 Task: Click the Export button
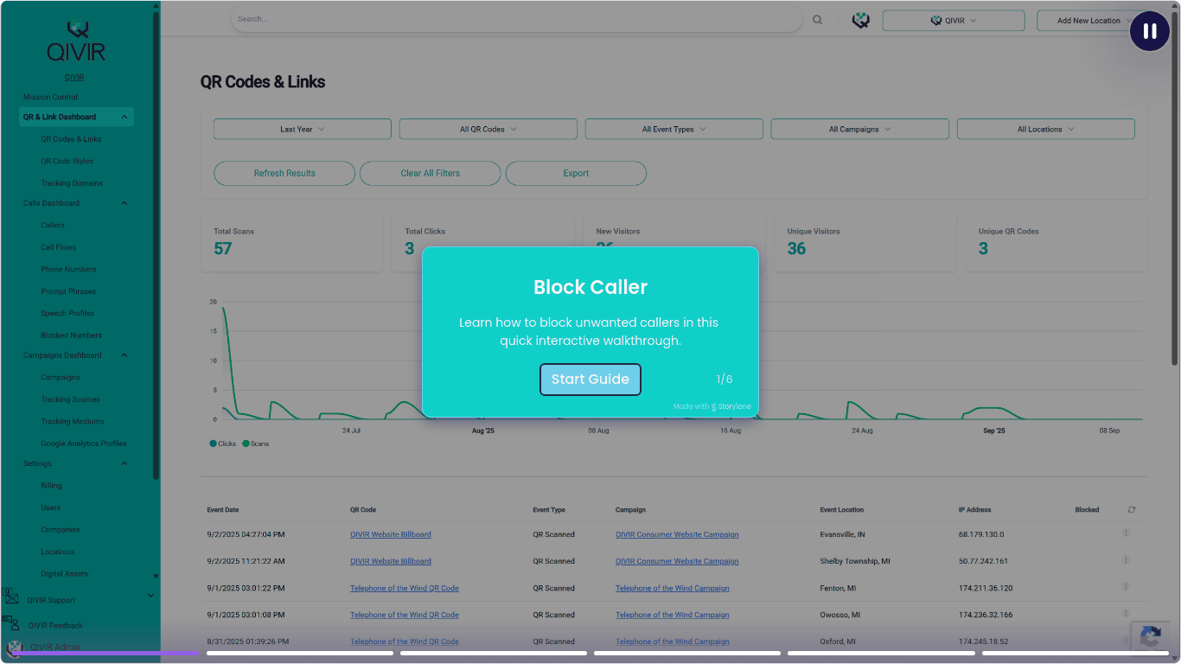[576, 173]
